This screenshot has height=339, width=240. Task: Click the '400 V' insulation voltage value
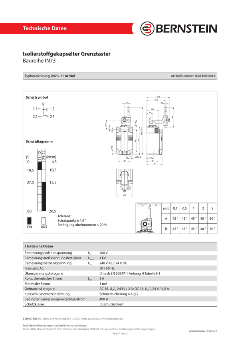[x=103, y=253]
